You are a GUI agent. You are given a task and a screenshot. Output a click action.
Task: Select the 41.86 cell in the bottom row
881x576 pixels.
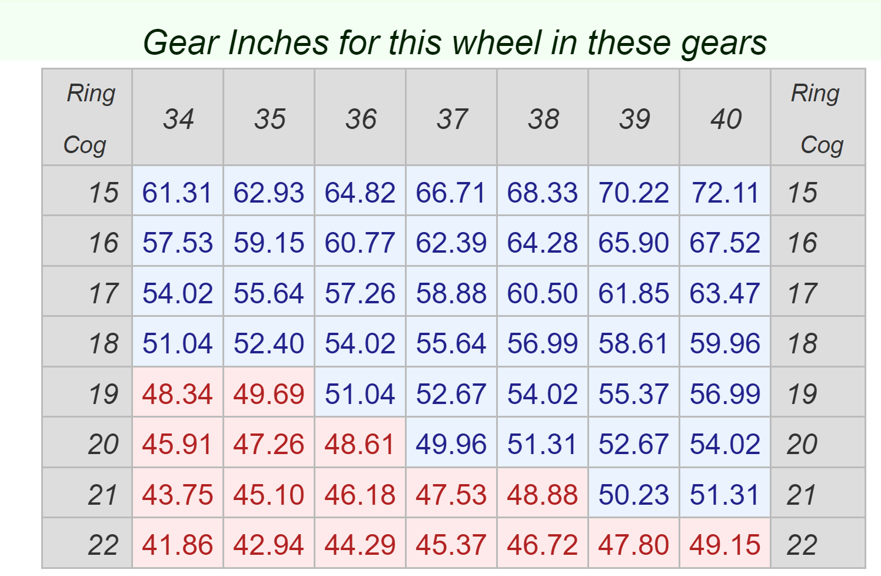pos(177,545)
